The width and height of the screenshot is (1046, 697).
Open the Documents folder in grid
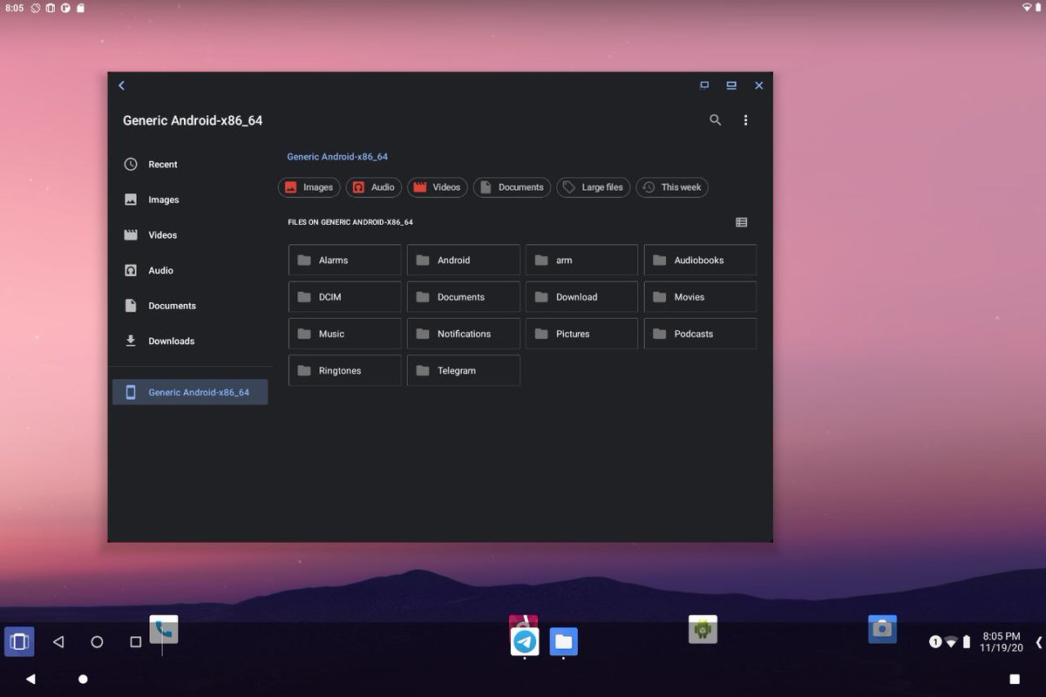click(x=464, y=296)
